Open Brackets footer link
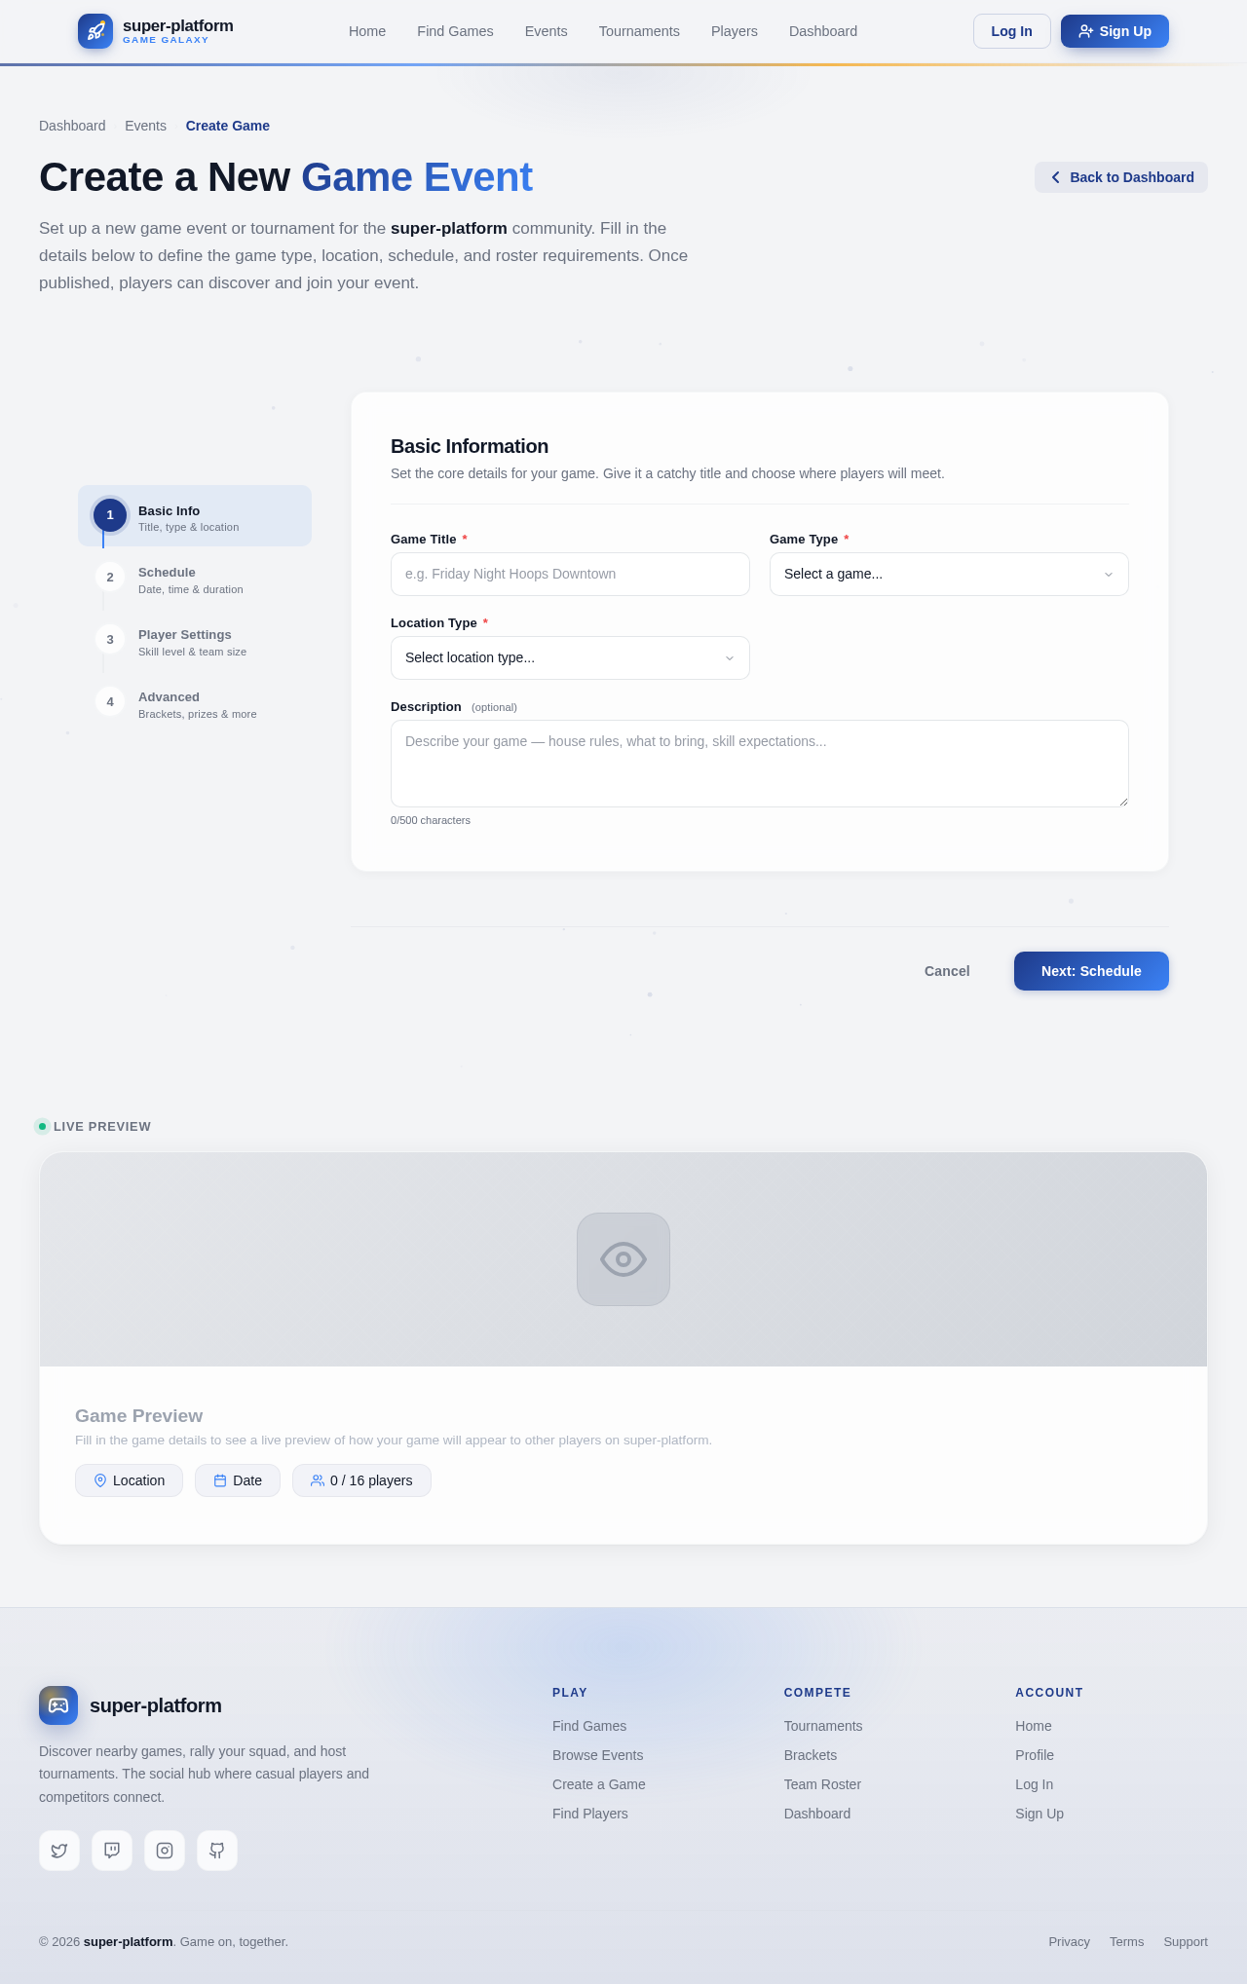1247x1984 pixels. (811, 1755)
